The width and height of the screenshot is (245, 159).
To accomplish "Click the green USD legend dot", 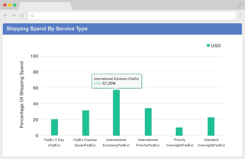I will point(208,45).
